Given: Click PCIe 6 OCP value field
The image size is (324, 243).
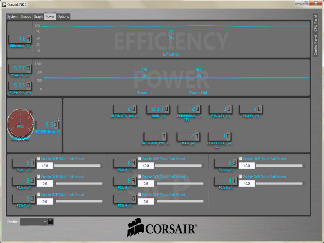Looking at the screenshot, I should click(247, 184).
